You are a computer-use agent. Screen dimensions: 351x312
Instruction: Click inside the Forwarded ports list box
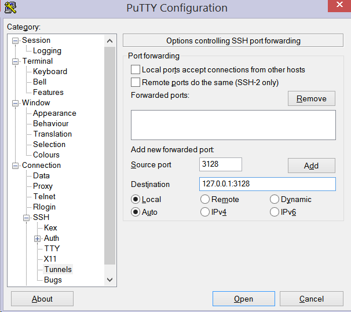233,125
